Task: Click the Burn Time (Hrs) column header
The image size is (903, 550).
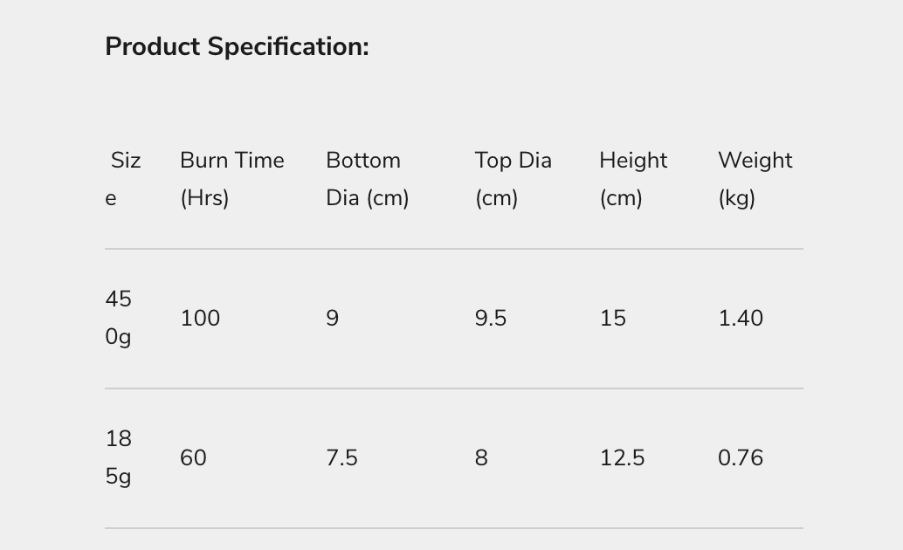Action: click(x=231, y=179)
